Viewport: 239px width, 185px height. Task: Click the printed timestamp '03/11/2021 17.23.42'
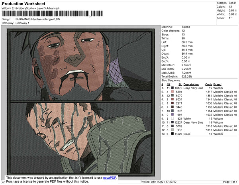164,182
